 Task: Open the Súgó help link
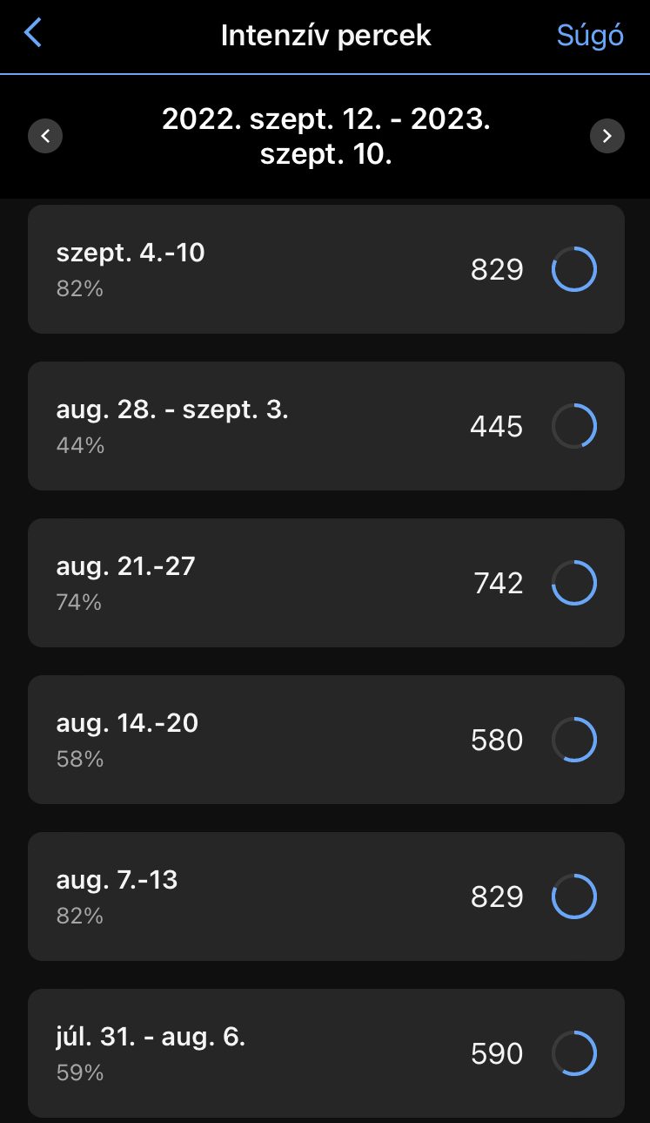click(x=590, y=36)
